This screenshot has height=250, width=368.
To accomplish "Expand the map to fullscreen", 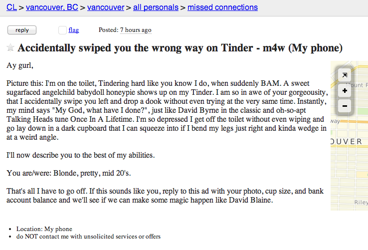I will click(345, 75).
